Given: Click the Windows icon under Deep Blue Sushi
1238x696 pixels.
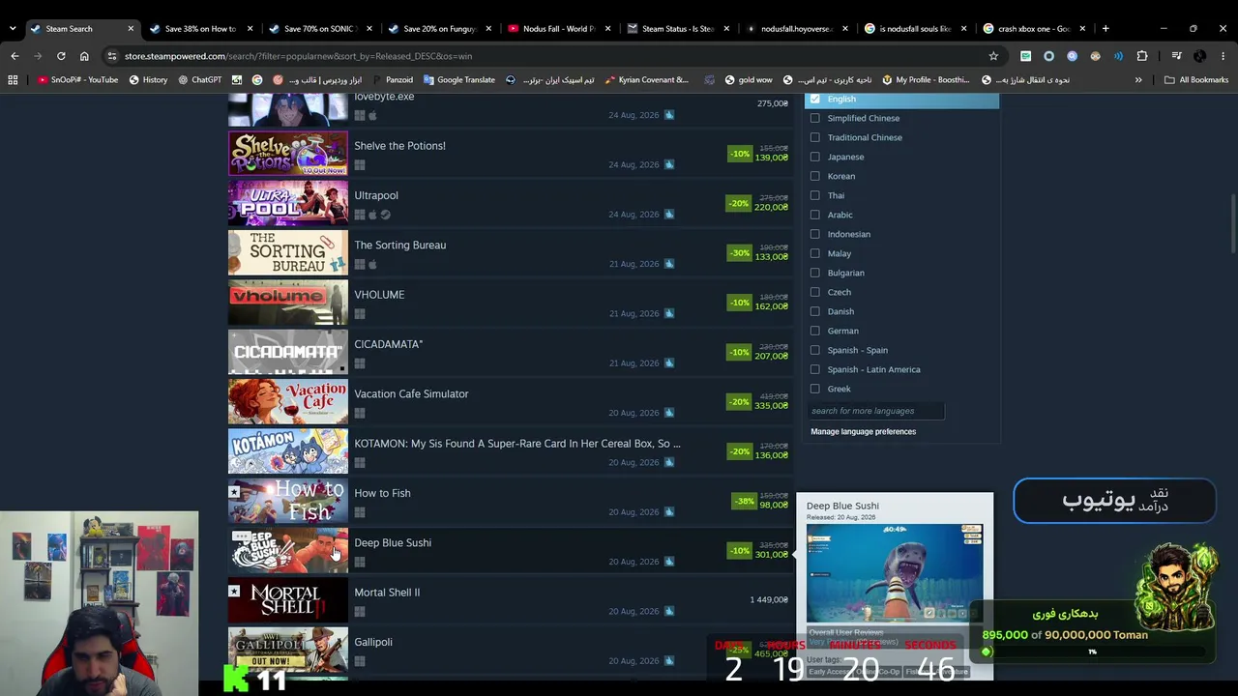Looking at the screenshot, I should [360, 562].
